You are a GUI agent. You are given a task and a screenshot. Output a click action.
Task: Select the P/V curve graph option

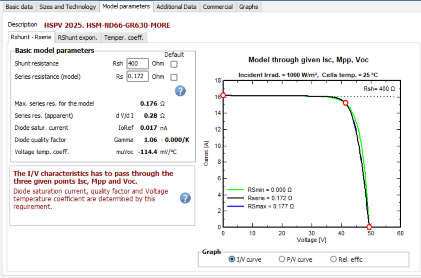pos(282,259)
